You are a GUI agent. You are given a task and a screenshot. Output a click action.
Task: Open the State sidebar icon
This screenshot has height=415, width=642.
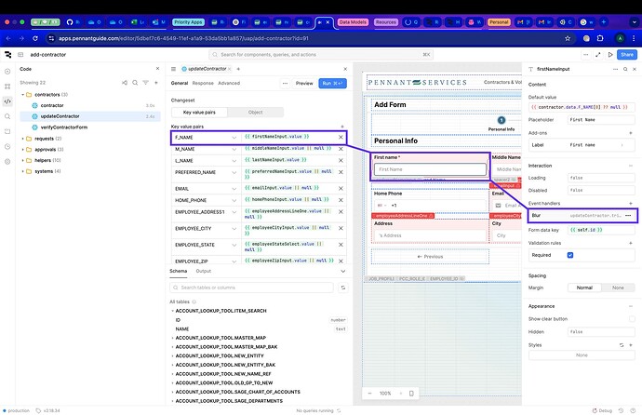click(x=7, y=131)
